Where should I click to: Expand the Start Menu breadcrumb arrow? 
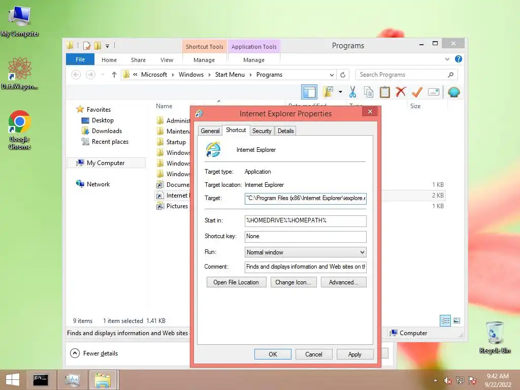[250, 75]
